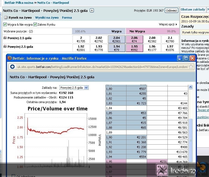Click the 2.1 odds cell with €2780
Screen dimensions: 209x177
(170, 39)
